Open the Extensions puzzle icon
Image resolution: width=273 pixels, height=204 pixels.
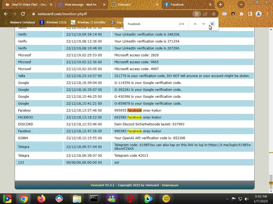click(241, 14)
